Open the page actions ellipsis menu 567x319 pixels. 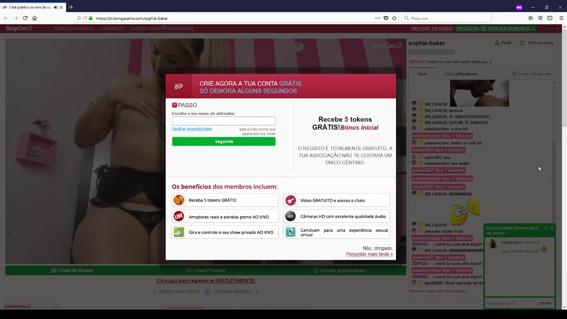point(377,18)
